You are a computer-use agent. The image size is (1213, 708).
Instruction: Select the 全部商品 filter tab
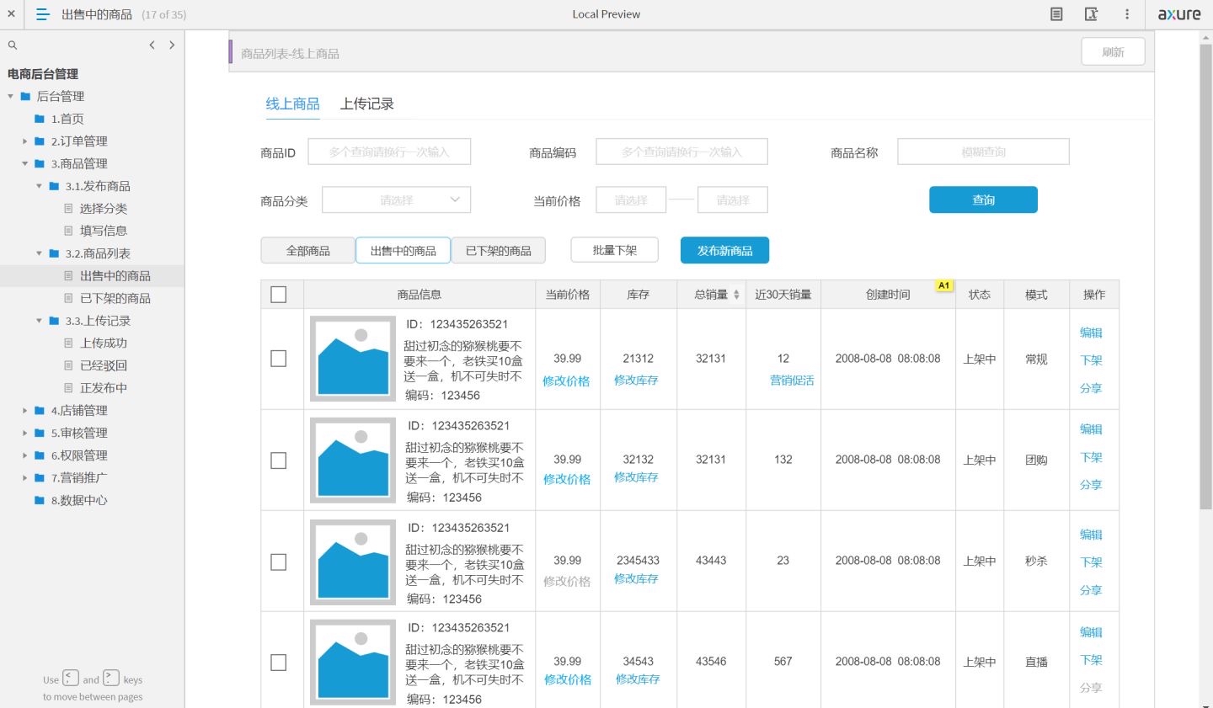308,251
